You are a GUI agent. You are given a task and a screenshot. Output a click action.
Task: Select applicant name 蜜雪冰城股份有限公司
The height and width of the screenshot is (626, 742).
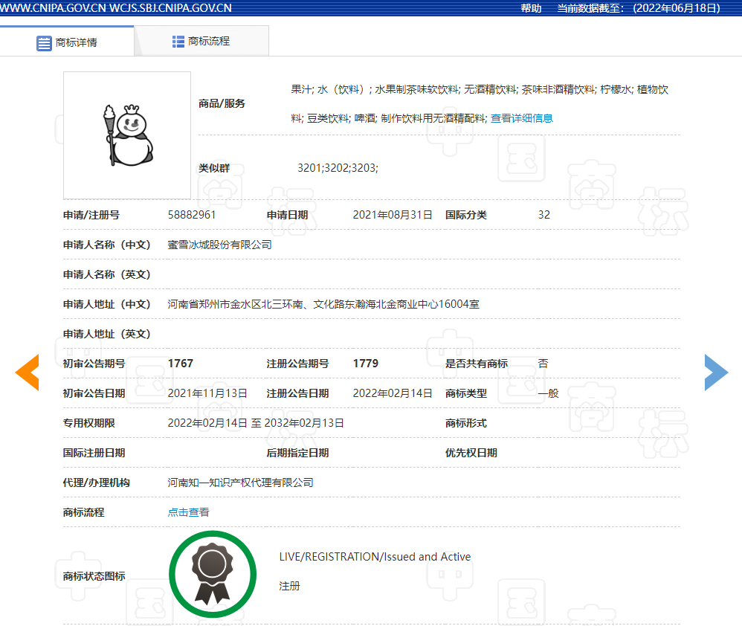click(219, 245)
